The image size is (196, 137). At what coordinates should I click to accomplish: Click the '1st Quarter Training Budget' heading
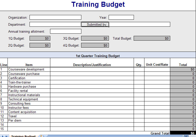[98, 56]
